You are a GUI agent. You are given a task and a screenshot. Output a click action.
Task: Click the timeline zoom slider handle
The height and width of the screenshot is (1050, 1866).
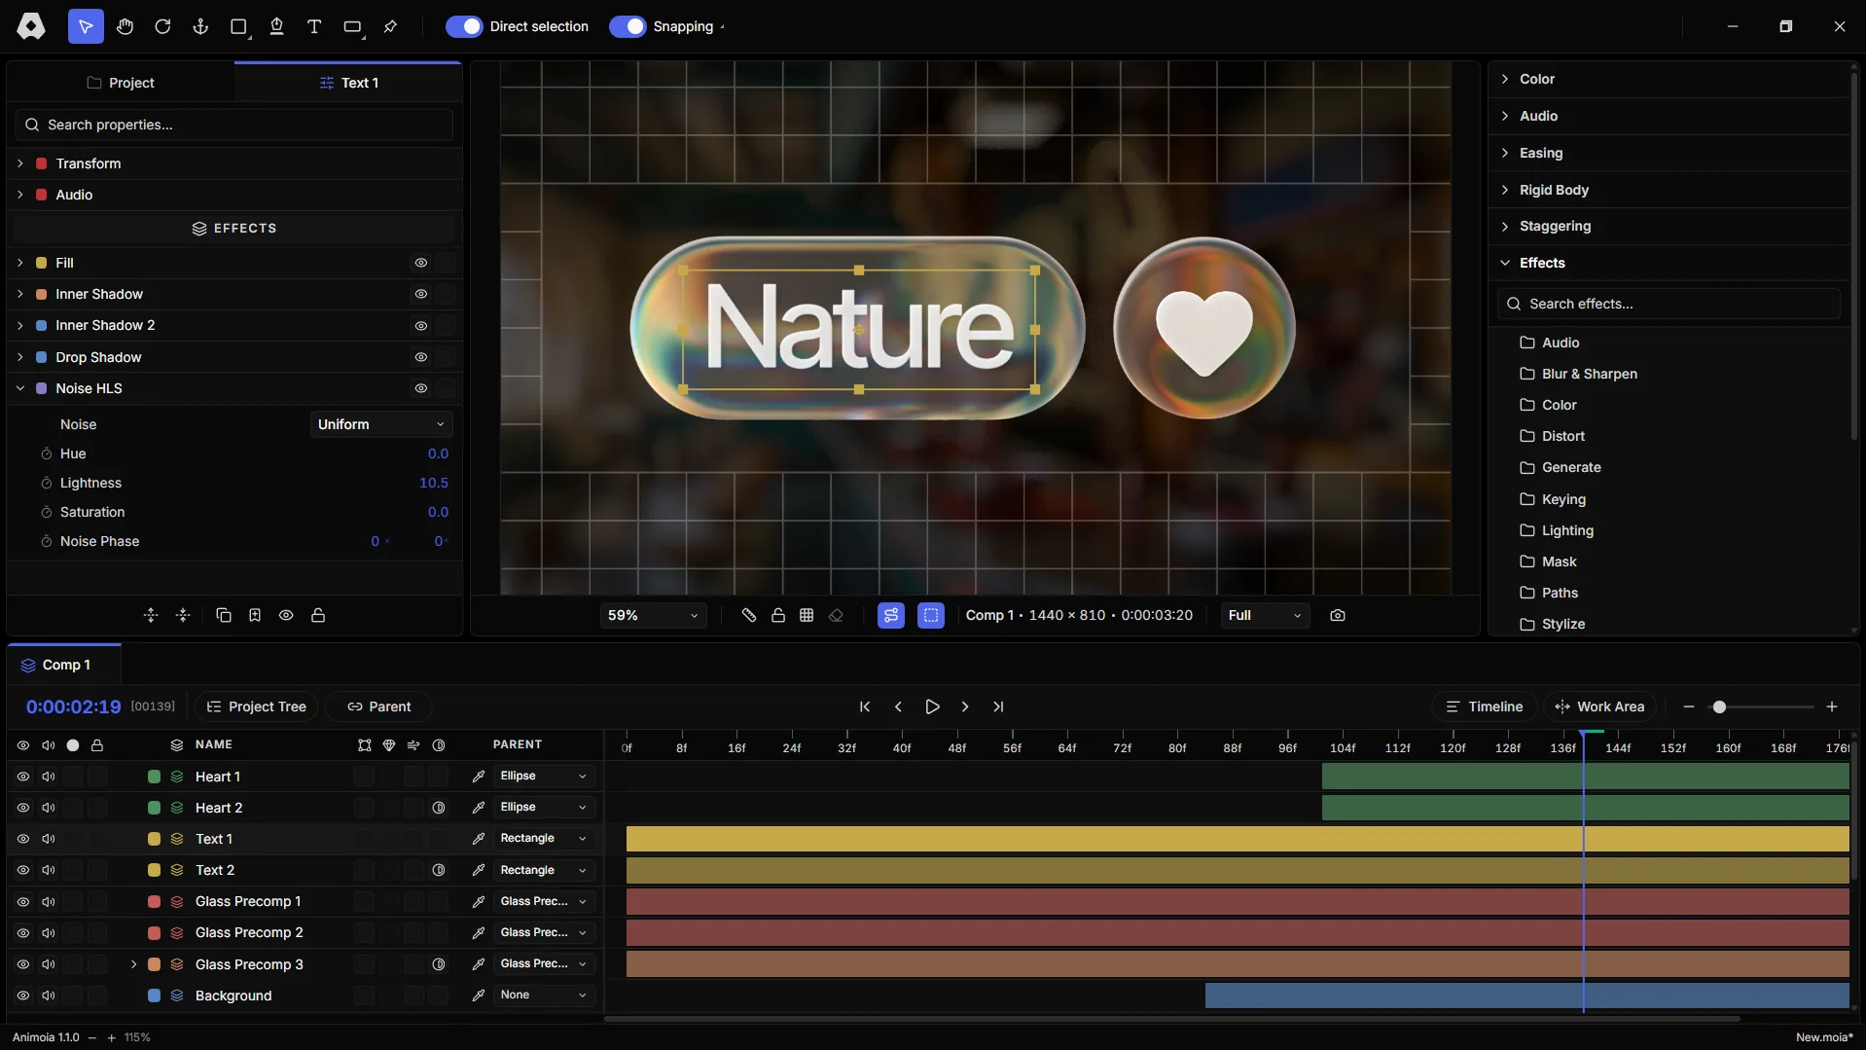[1719, 706]
